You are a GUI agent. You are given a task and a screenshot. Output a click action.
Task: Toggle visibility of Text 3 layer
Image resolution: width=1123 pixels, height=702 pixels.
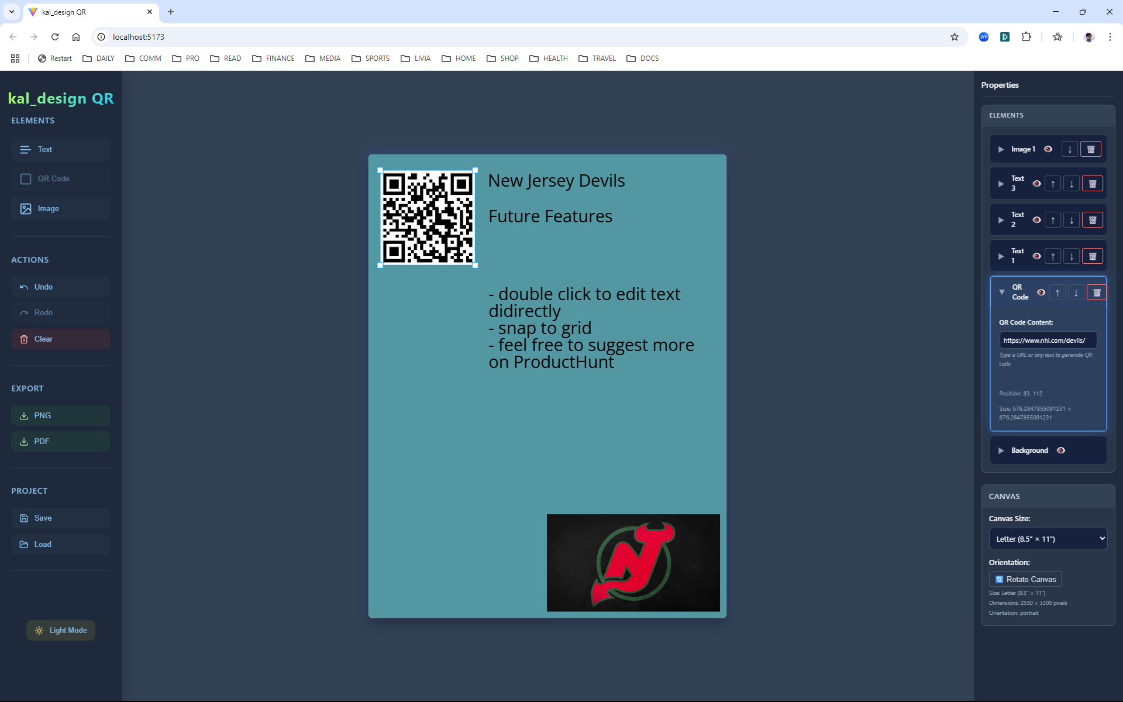click(1036, 184)
